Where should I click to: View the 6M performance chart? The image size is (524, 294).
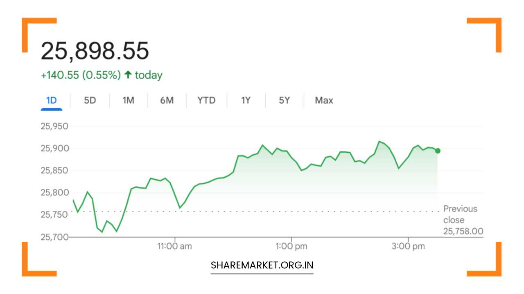pyautogui.click(x=167, y=100)
